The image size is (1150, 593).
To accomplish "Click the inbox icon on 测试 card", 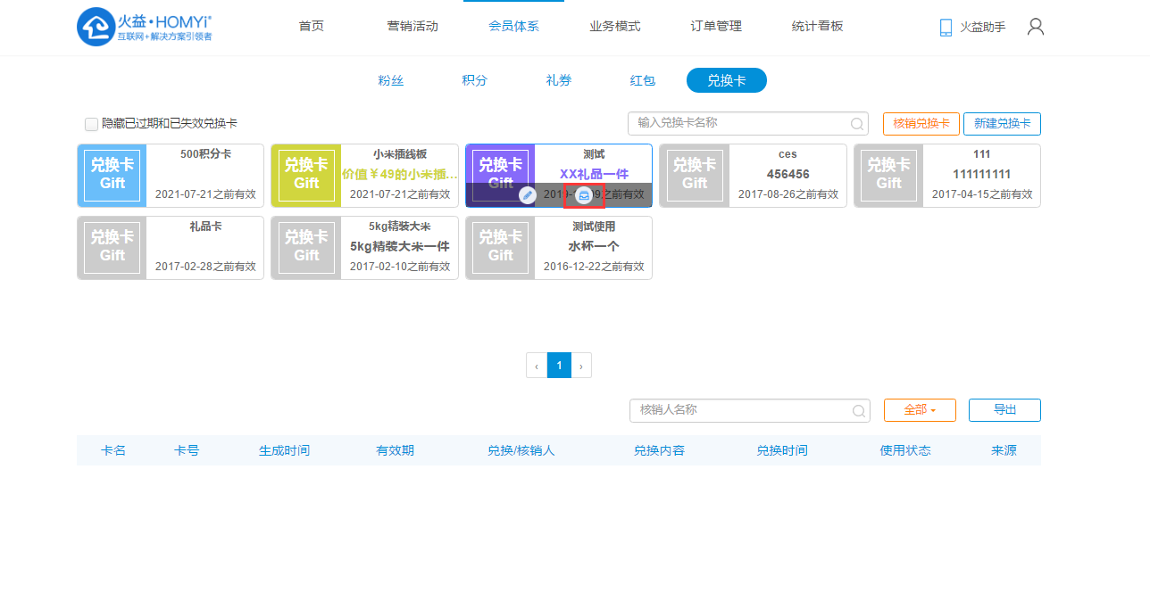I will (x=584, y=194).
